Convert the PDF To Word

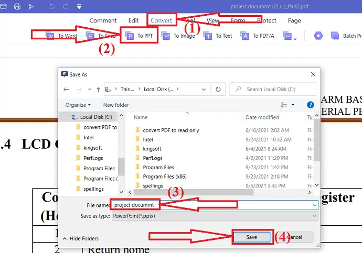pyautogui.click(x=61, y=36)
